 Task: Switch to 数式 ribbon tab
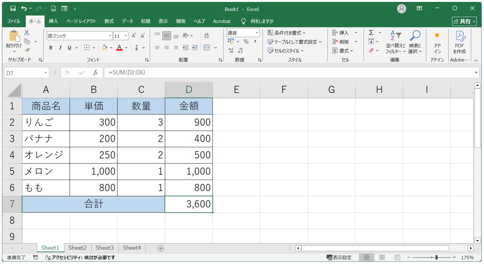(109, 21)
